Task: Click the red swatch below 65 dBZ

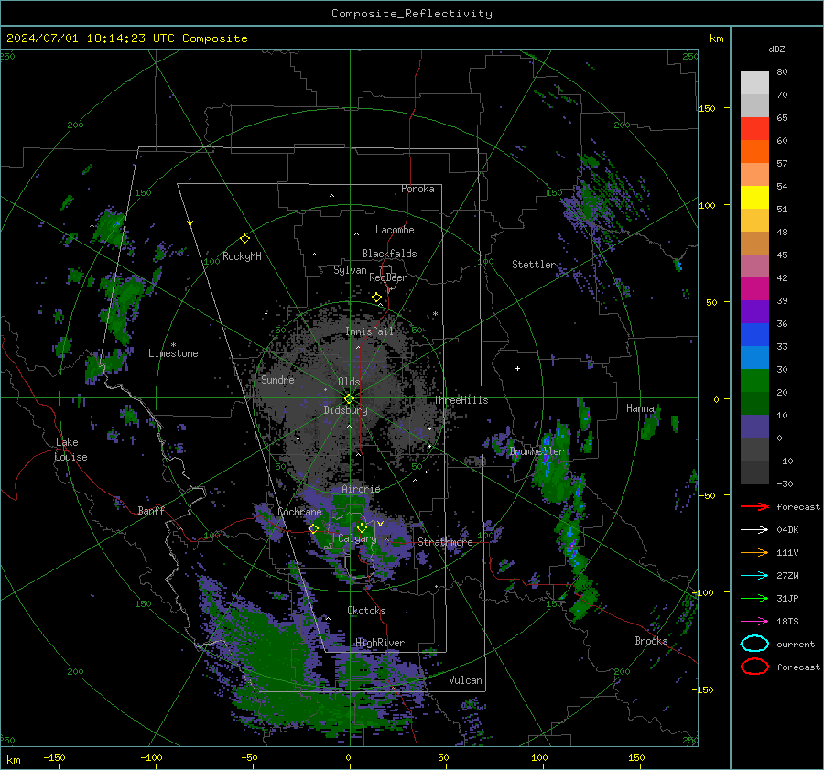Action: tap(754, 129)
